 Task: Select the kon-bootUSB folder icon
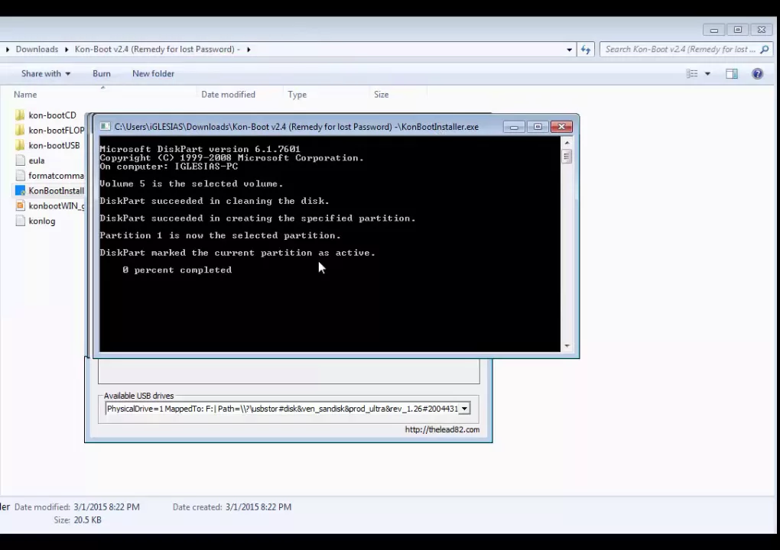(20, 146)
